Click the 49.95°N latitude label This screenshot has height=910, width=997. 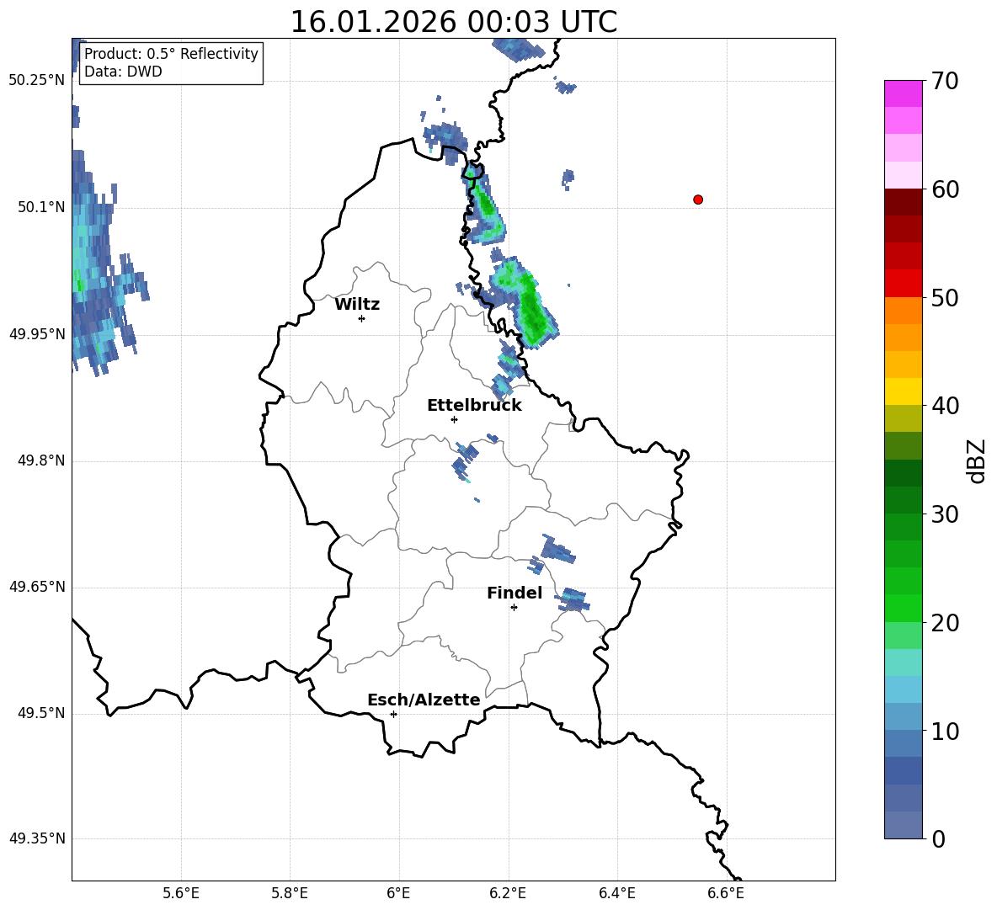tap(37, 333)
